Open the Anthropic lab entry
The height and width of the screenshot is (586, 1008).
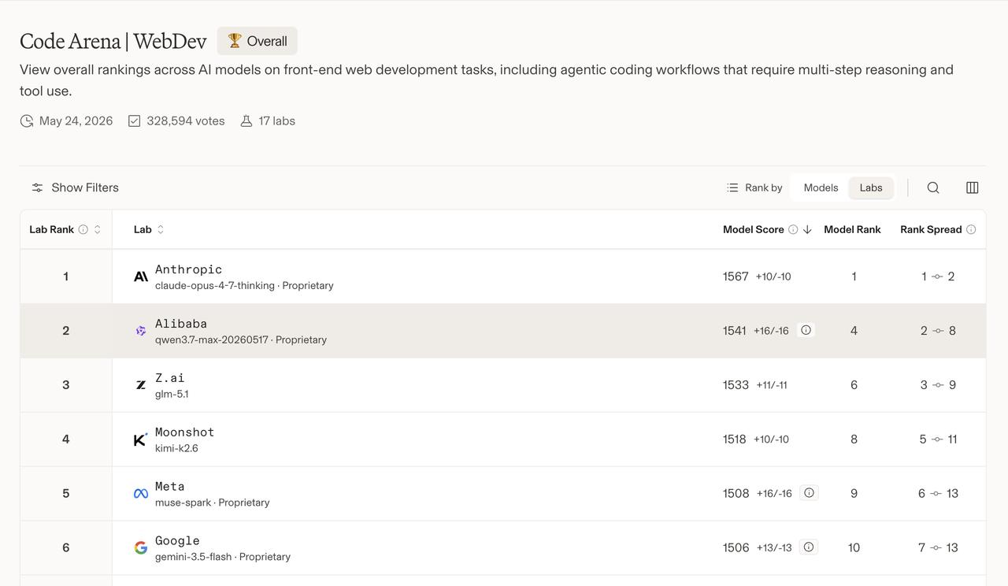[x=188, y=269]
